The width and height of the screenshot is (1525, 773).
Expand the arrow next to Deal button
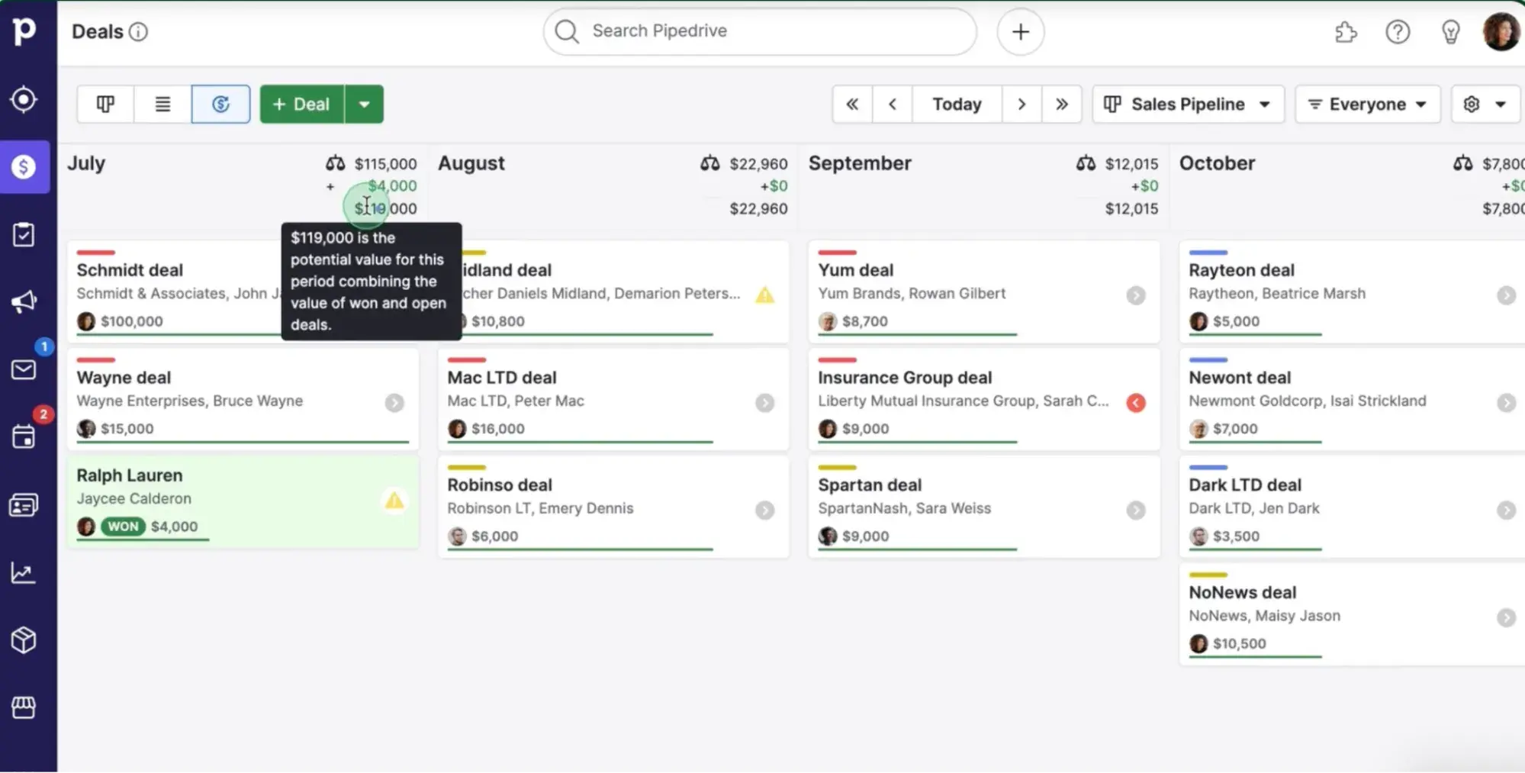click(x=364, y=104)
